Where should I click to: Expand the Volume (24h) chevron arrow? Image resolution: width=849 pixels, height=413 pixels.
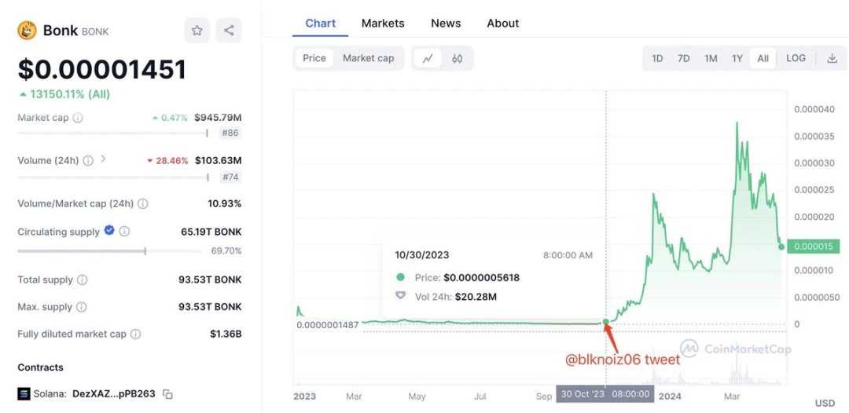pos(104,160)
